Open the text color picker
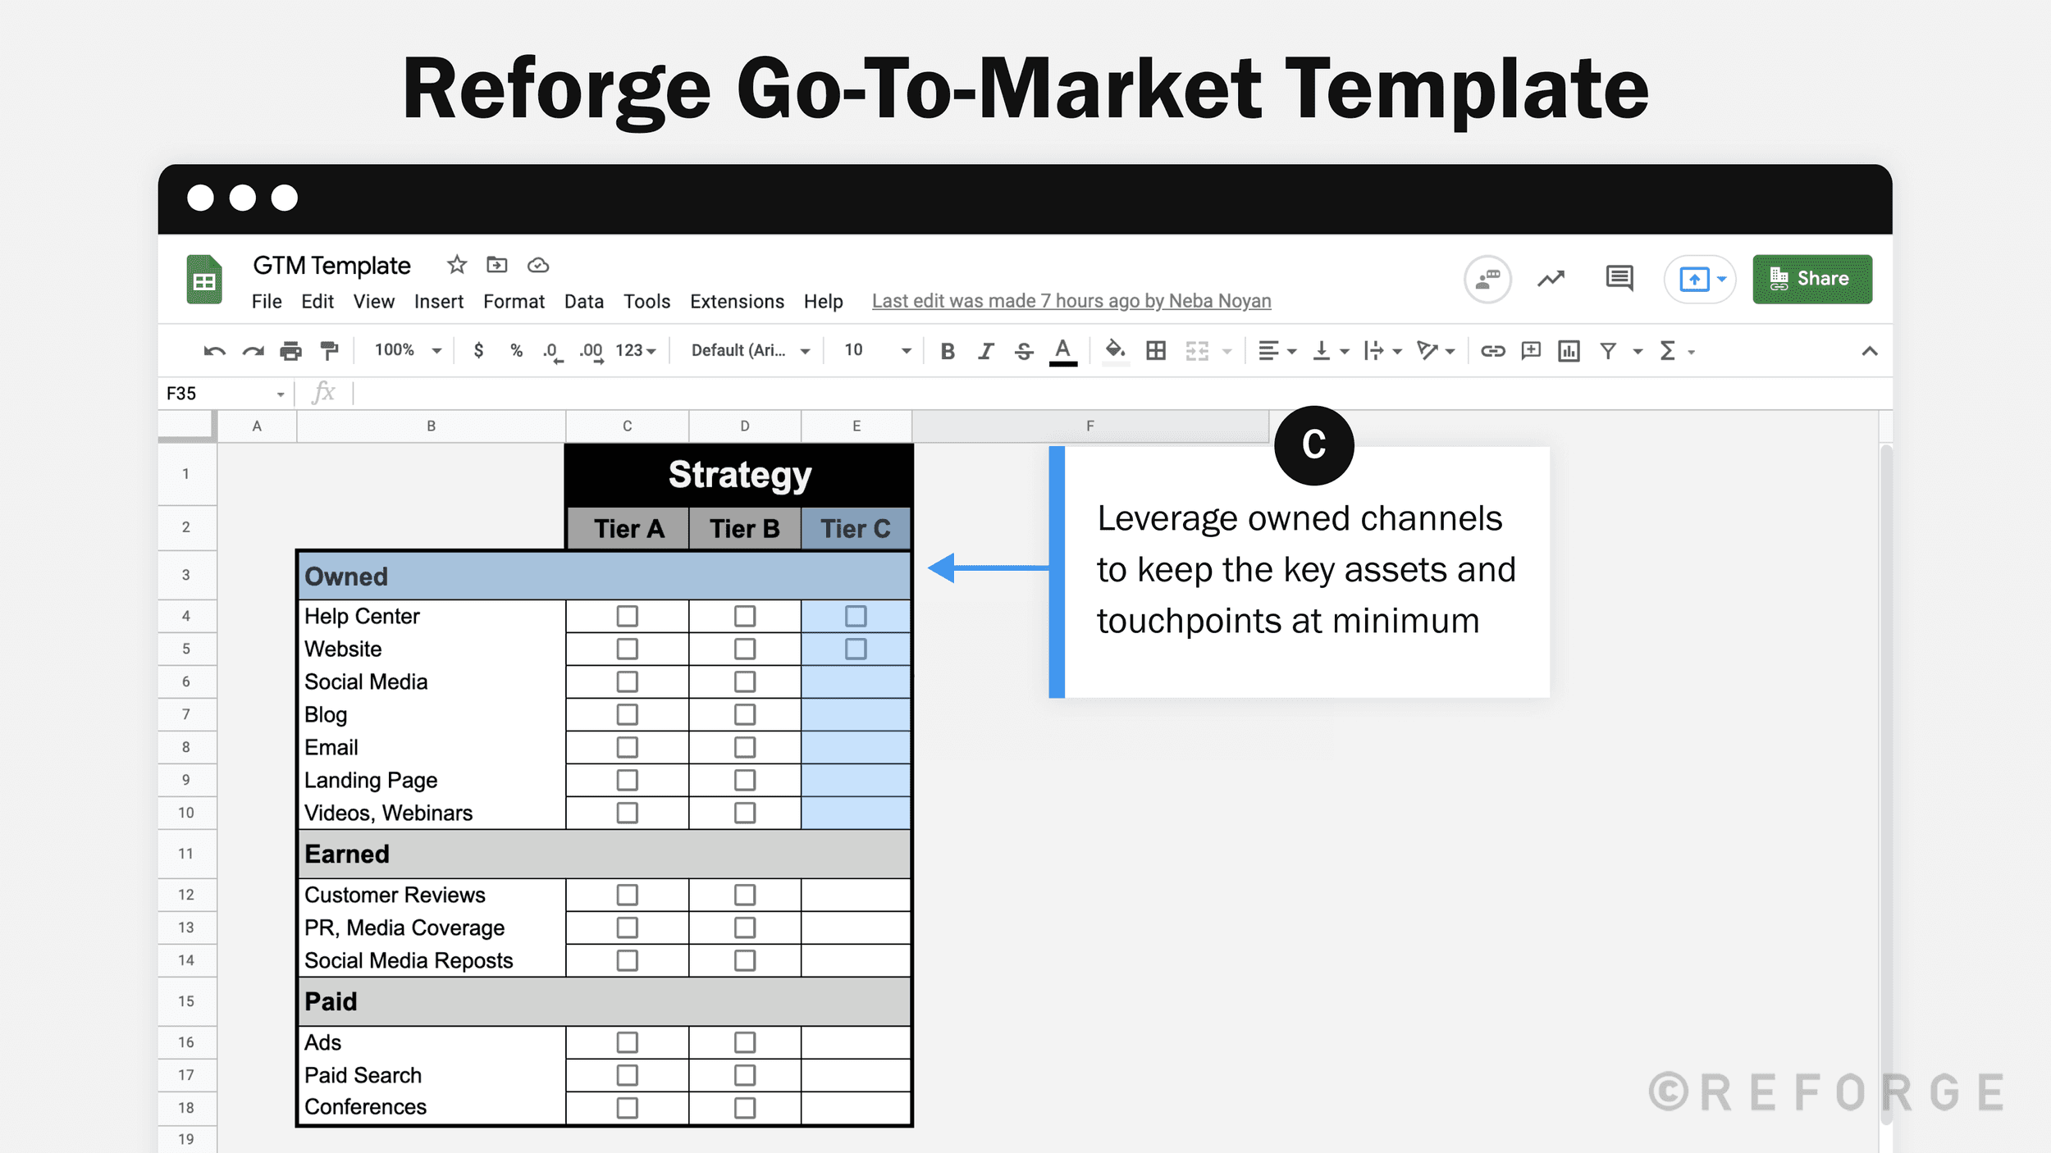The image size is (2051, 1153). pyautogui.click(x=1062, y=350)
